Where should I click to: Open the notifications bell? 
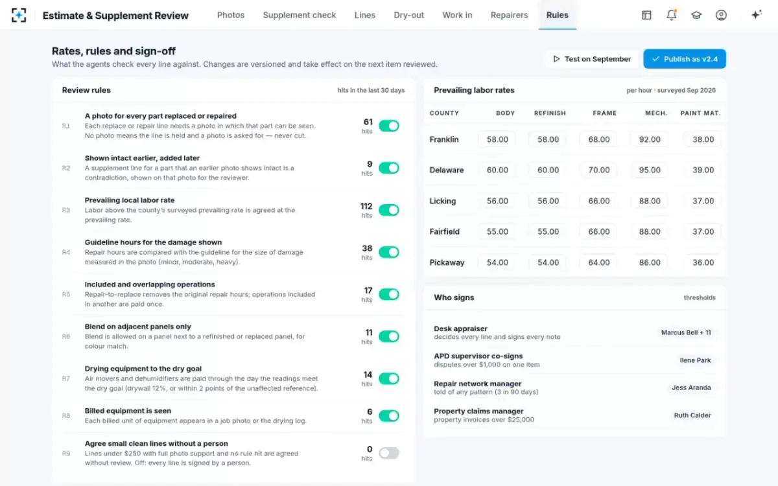672,15
